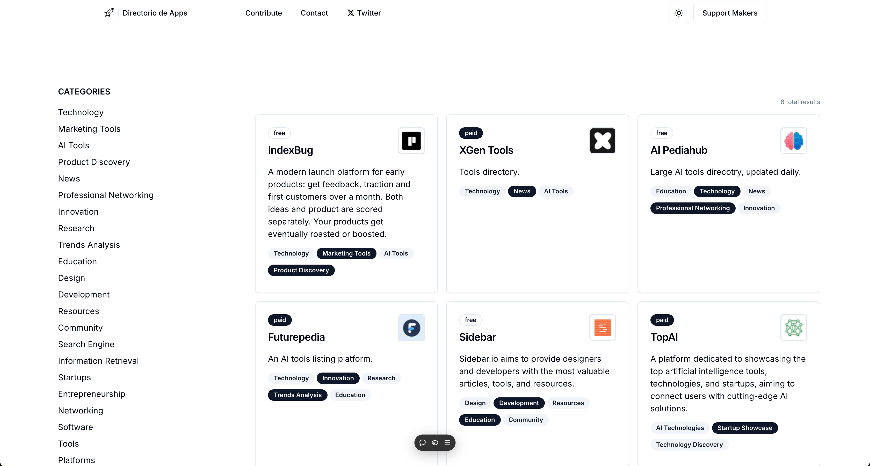Go to the Contact nav item
870x466 pixels.
tap(314, 13)
